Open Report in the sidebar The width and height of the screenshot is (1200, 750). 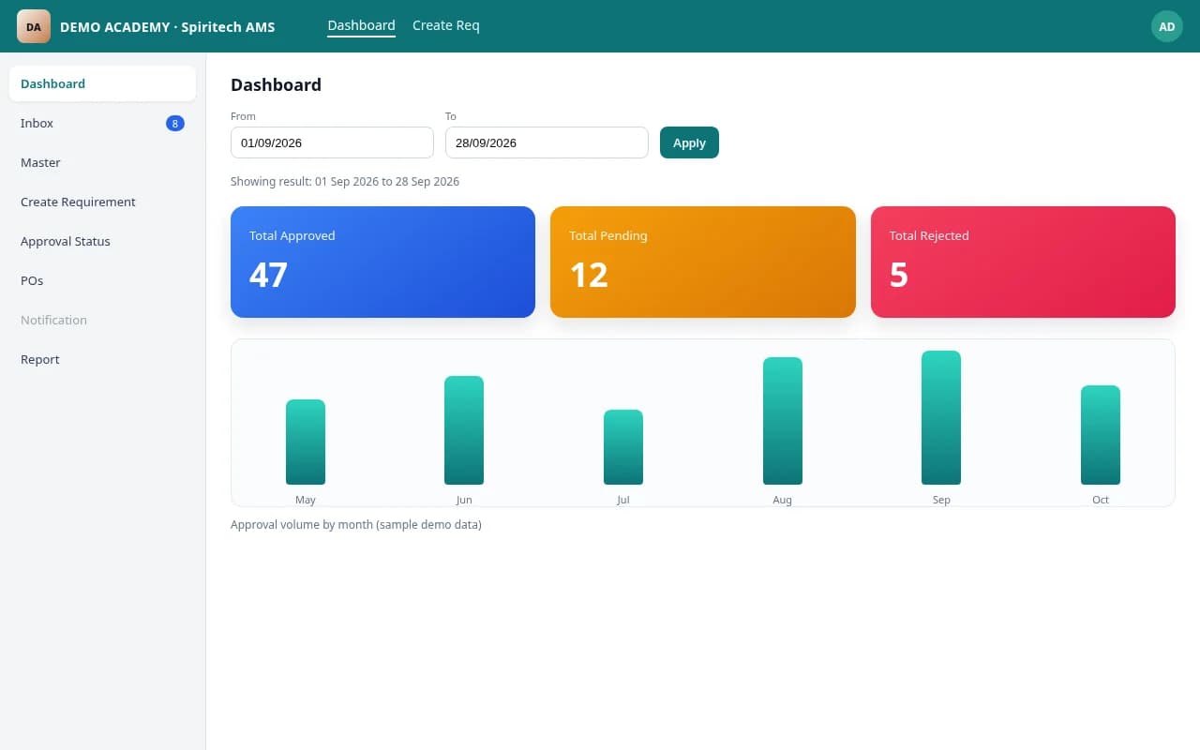click(102, 359)
